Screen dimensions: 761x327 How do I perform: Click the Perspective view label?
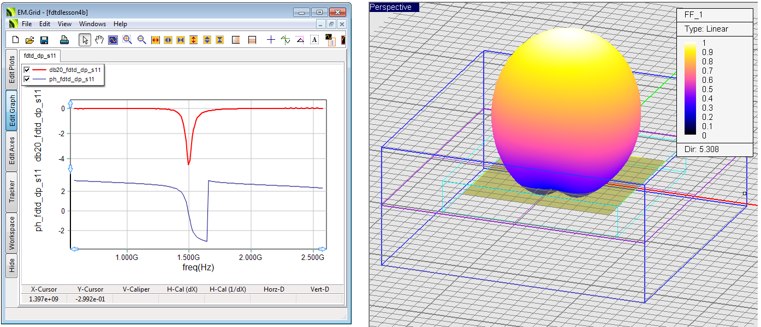(x=394, y=7)
